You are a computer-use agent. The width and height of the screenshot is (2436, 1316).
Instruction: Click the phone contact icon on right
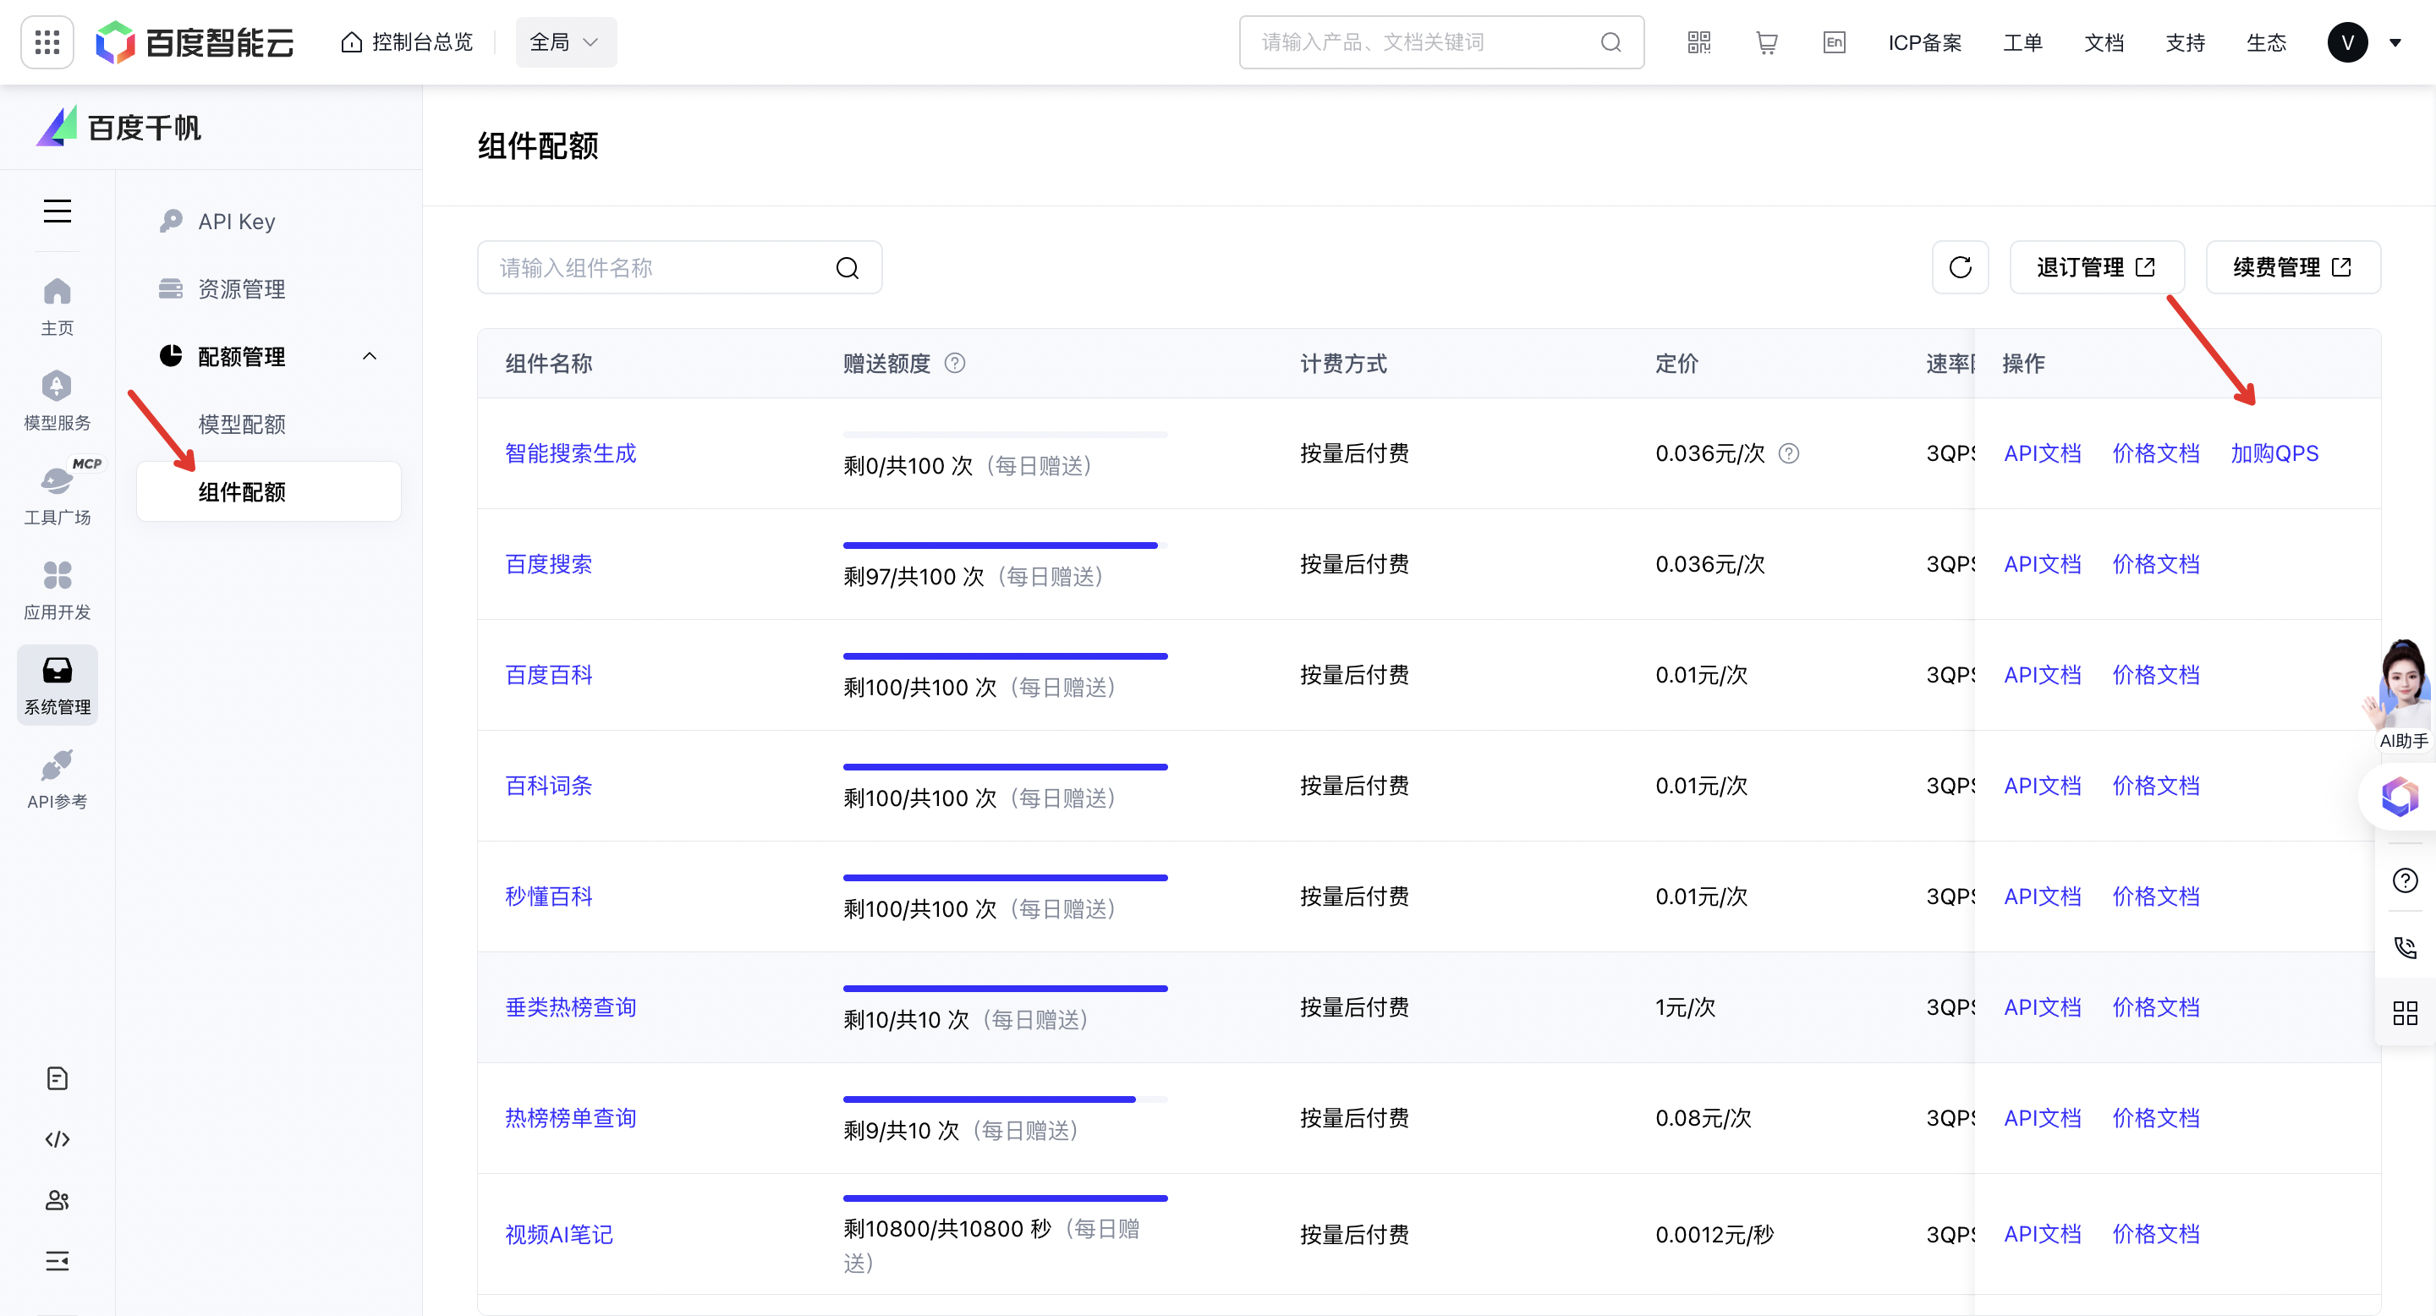2405,947
